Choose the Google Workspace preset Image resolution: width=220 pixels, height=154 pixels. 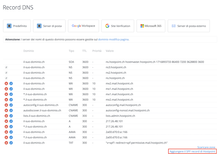pyautogui.click(x=84, y=26)
